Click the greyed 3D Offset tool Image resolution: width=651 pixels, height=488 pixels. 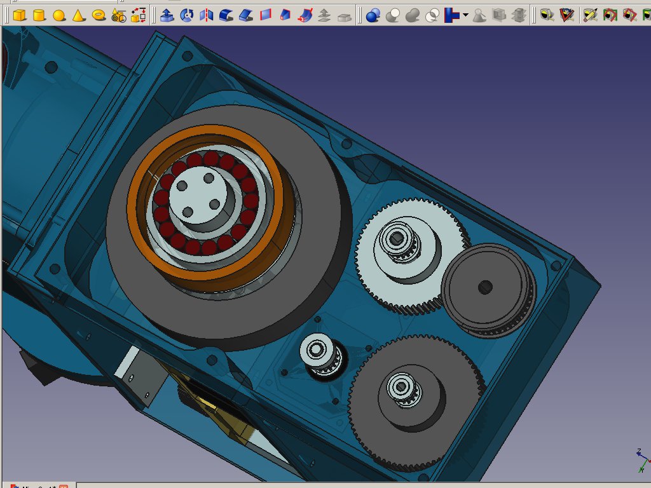(325, 15)
